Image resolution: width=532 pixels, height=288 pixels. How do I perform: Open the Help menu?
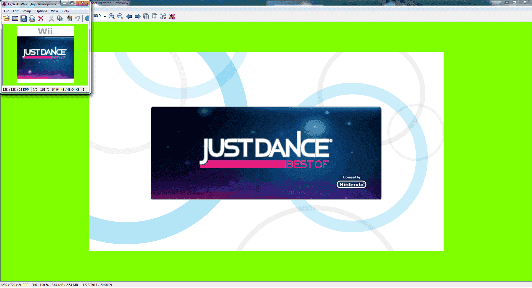(x=65, y=11)
